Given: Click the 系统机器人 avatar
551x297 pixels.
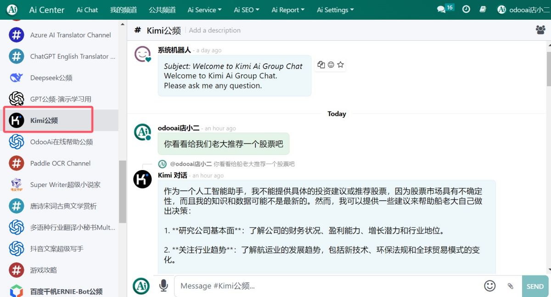Looking at the screenshot, I should (x=142, y=54).
